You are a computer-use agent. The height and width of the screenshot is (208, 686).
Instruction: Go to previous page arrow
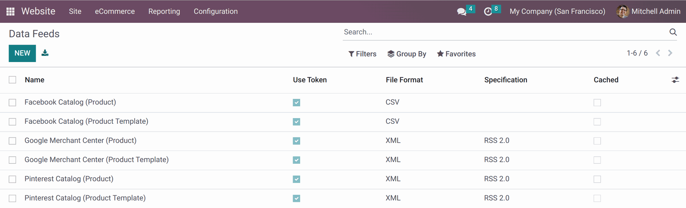(658, 53)
